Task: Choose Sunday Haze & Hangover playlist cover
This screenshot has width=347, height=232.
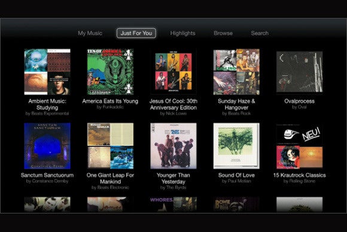Action: [236, 72]
